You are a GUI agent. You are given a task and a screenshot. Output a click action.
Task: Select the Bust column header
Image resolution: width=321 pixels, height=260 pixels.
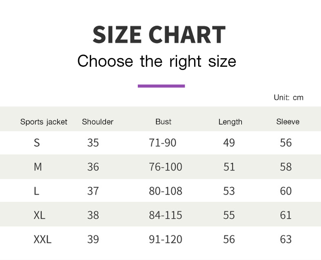[x=164, y=121]
